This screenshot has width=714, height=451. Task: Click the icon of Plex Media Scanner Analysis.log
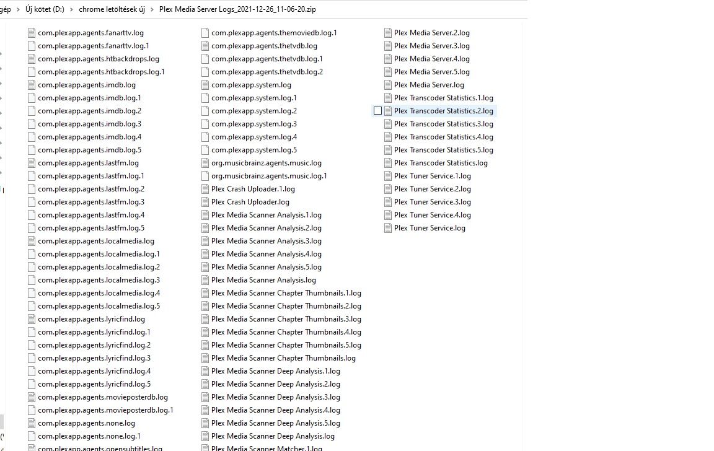205,280
